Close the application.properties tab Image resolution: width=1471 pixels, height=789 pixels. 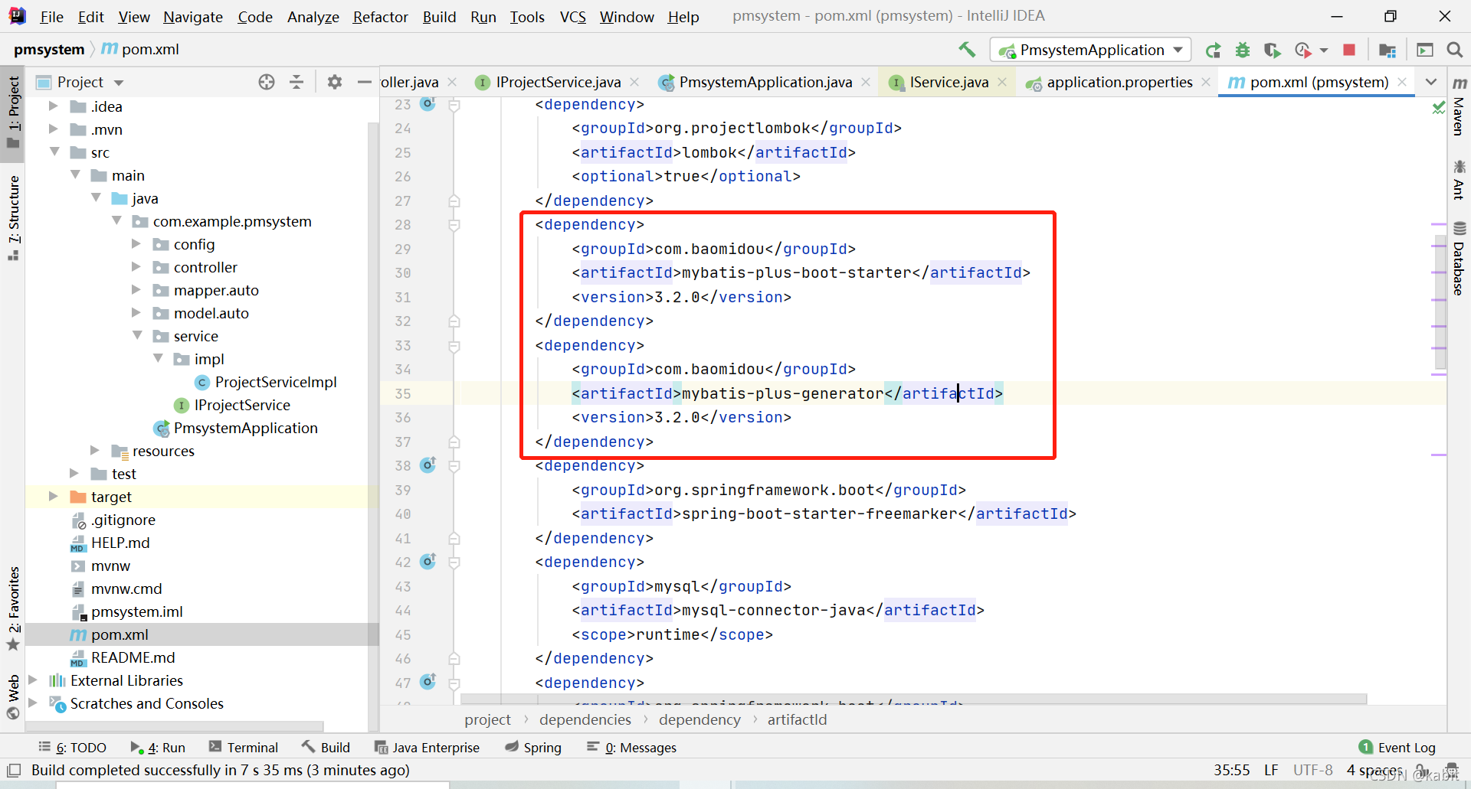coord(1206,82)
